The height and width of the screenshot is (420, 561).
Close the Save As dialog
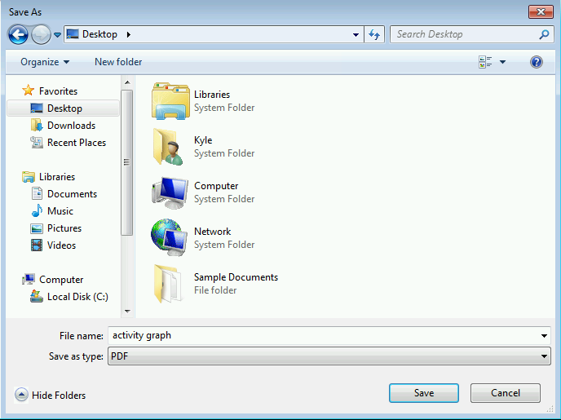541,11
